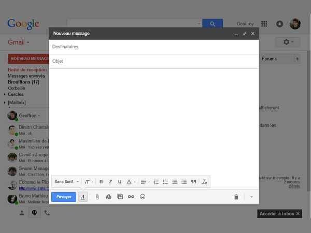This screenshot has width=311, height=233.
Task: Insert a numbered list
Action: [156, 182]
